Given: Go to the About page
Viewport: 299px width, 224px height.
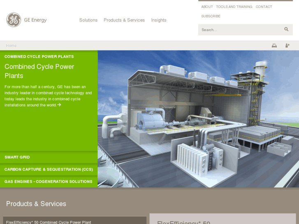Looking at the screenshot, I should [207, 7].
